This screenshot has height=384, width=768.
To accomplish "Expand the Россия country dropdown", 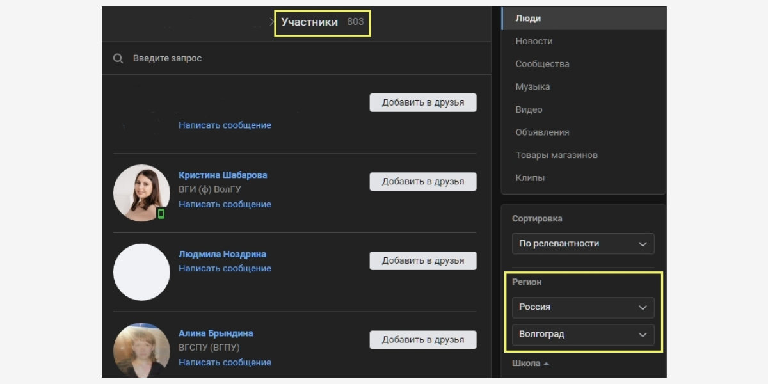I will click(583, 307).
